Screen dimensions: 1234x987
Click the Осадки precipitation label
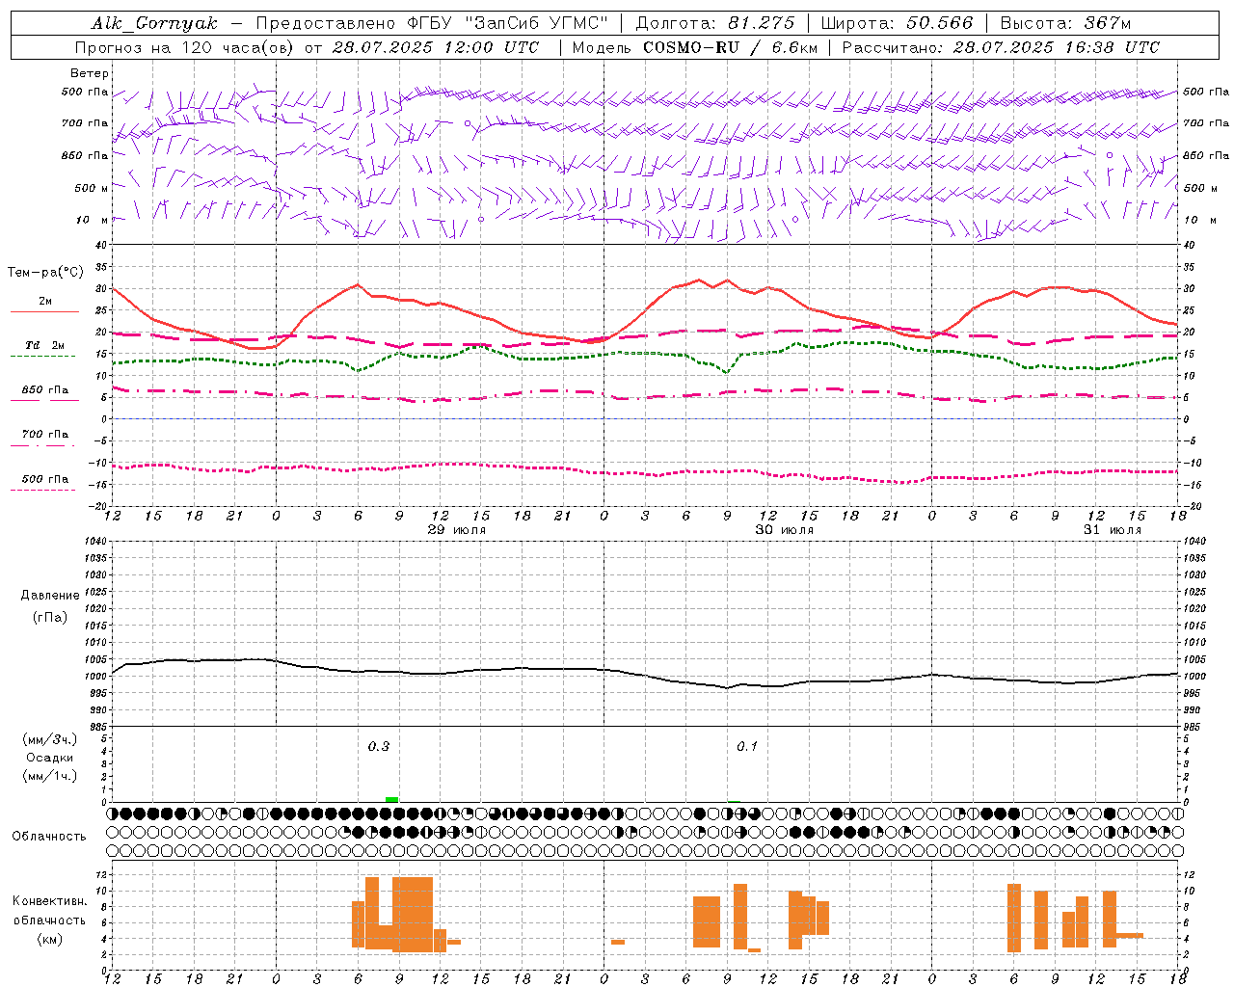pyautogui.click(x=49, y=758)
